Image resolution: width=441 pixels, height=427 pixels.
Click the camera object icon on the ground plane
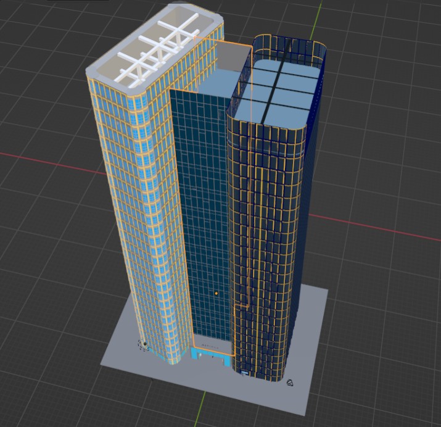[x=291, y=384]
